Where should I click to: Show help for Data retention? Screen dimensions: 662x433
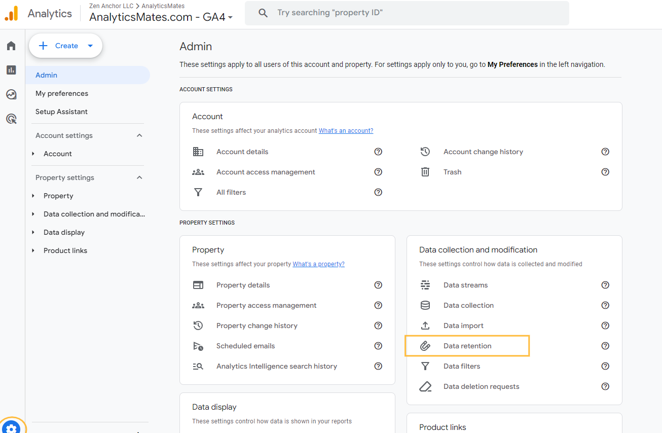click(605, 346)
